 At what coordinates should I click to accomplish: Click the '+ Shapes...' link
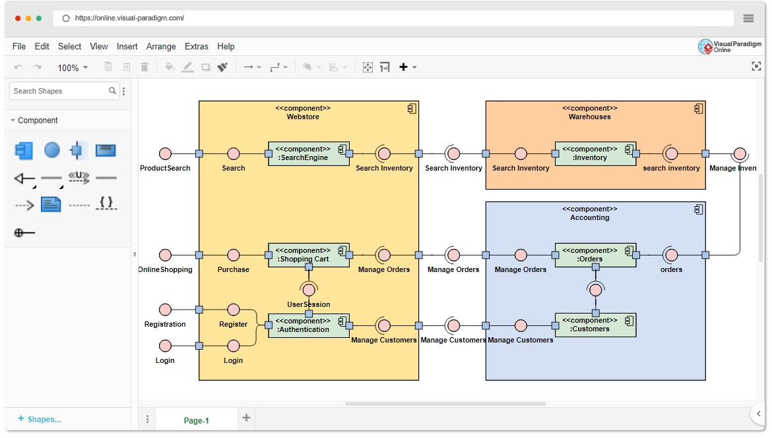click(40, 419)
